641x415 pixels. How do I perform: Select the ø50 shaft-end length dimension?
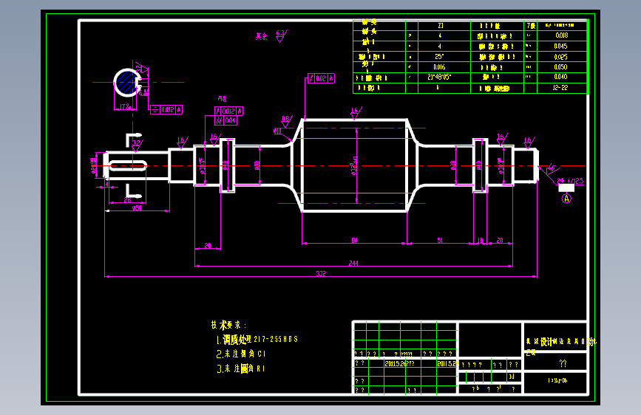coord(137,208)
